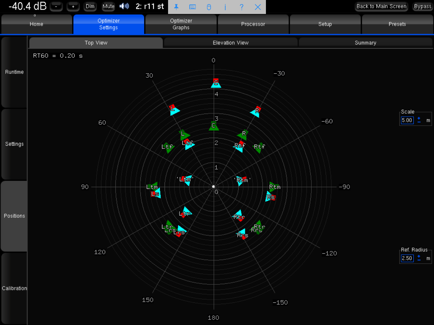The image size is (434, 325).
Task: Click the pin icon in the top toolbar
Action: coord(176,7)
